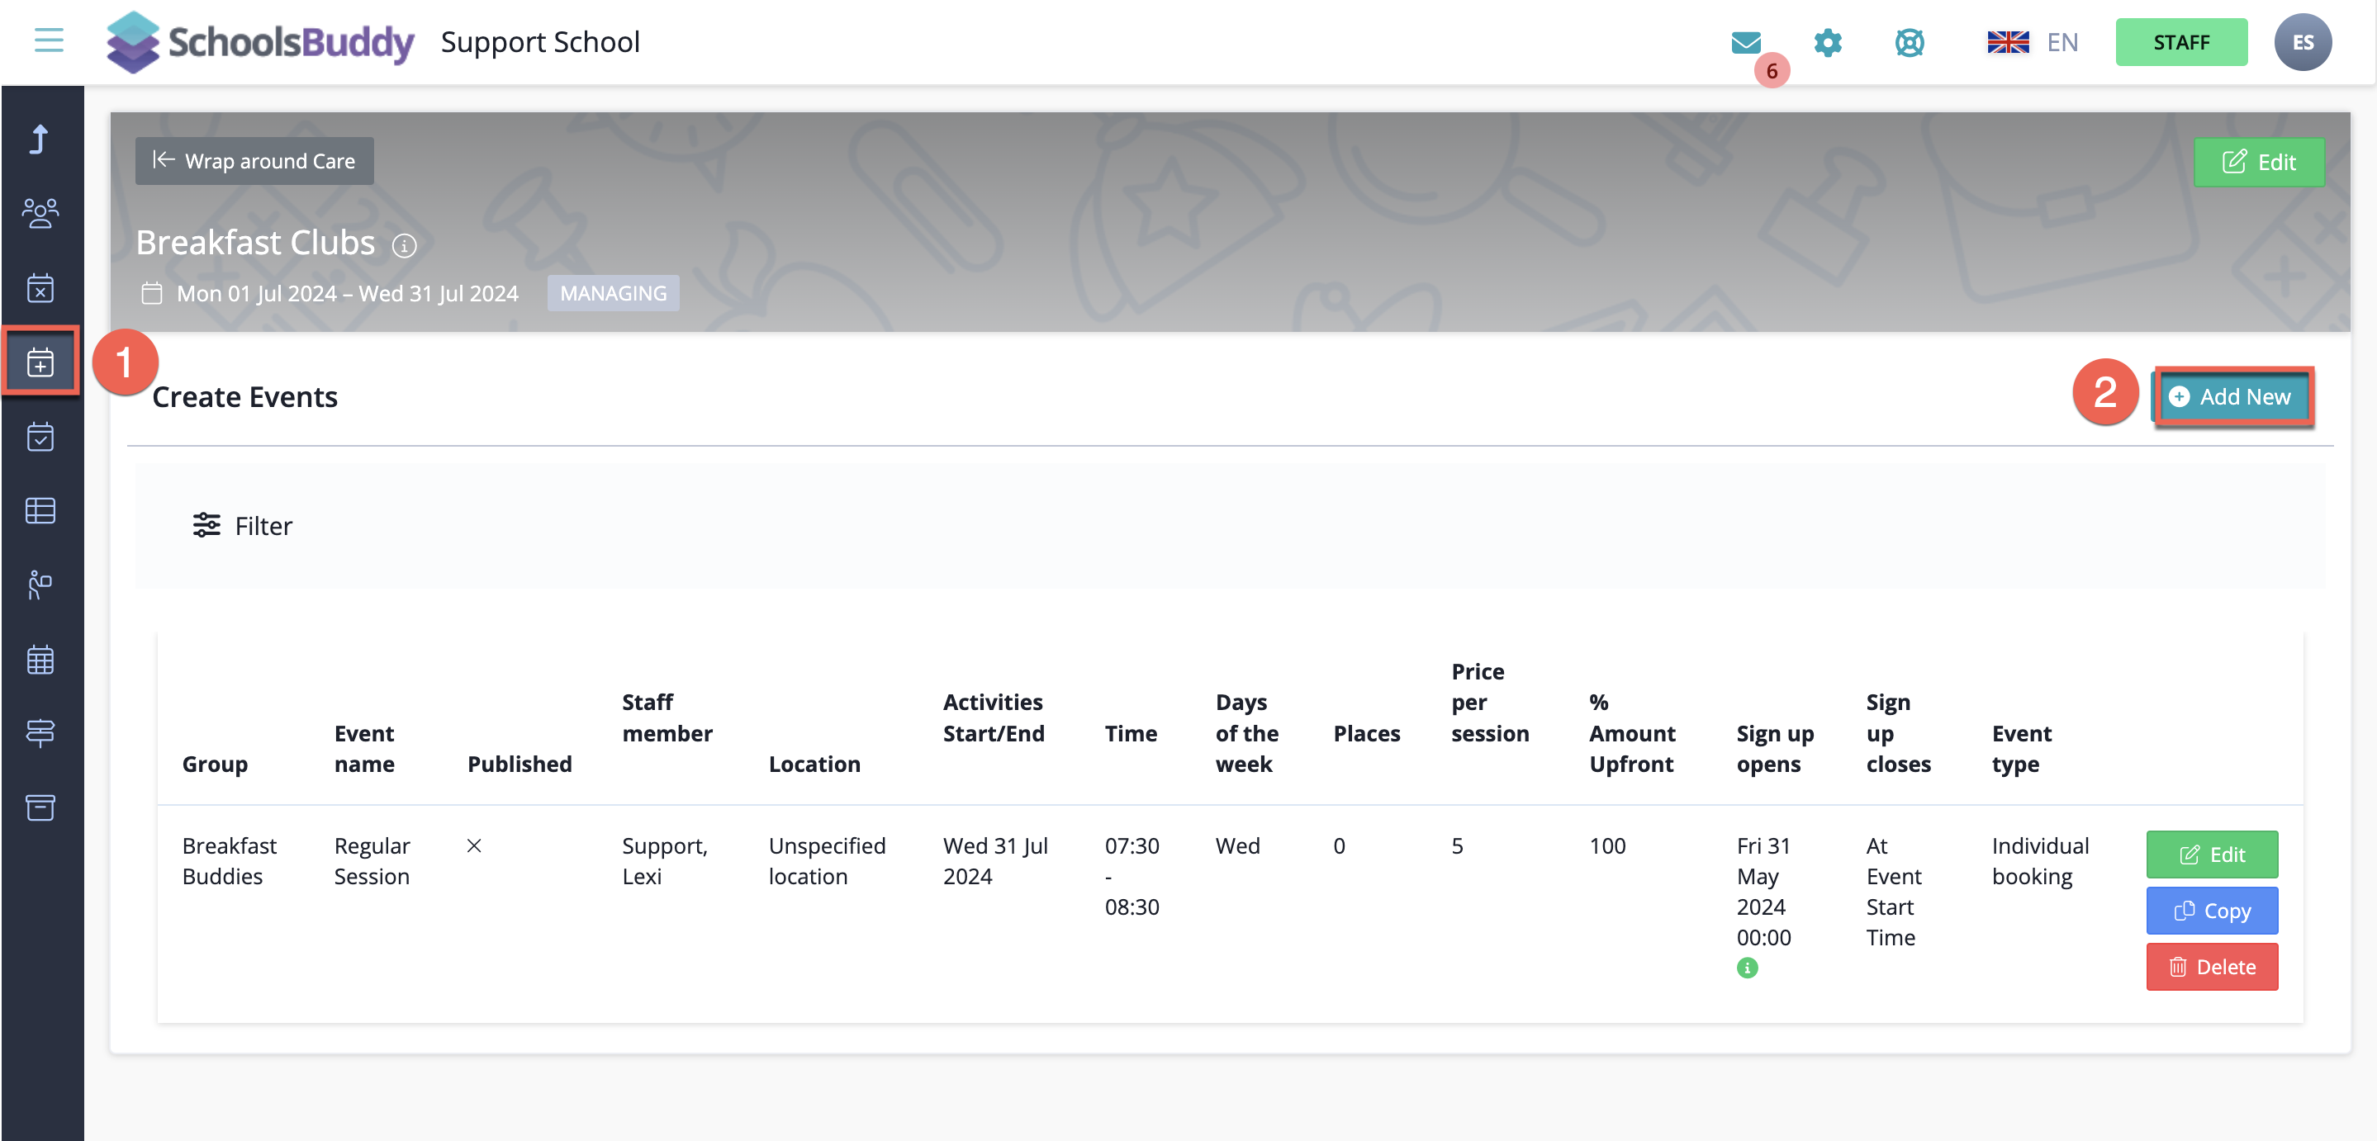This screenshot has width=2377, height=1141.
Task: Open the sidebar calendar grid icon
Action: 40,660
